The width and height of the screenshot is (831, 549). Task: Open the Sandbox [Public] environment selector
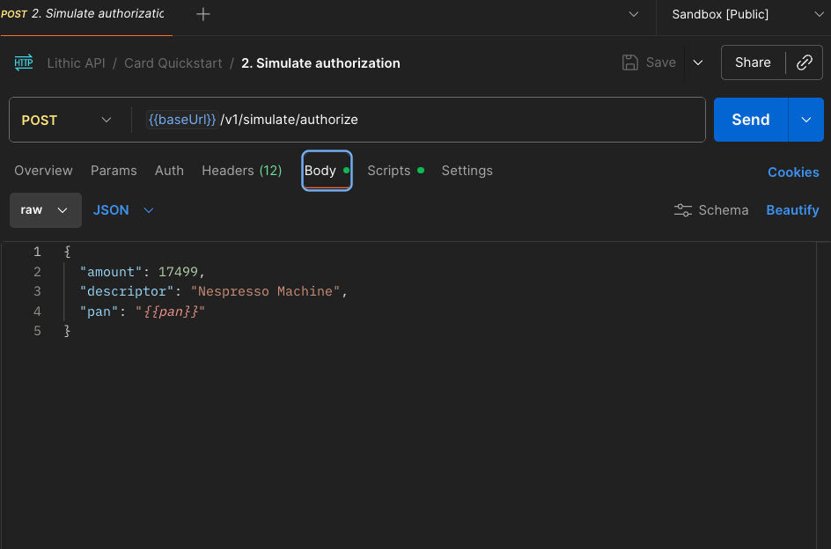(738, 14)
